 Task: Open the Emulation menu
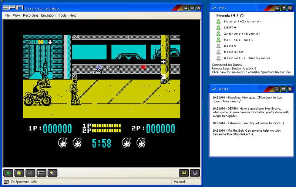tap(48, 15)
